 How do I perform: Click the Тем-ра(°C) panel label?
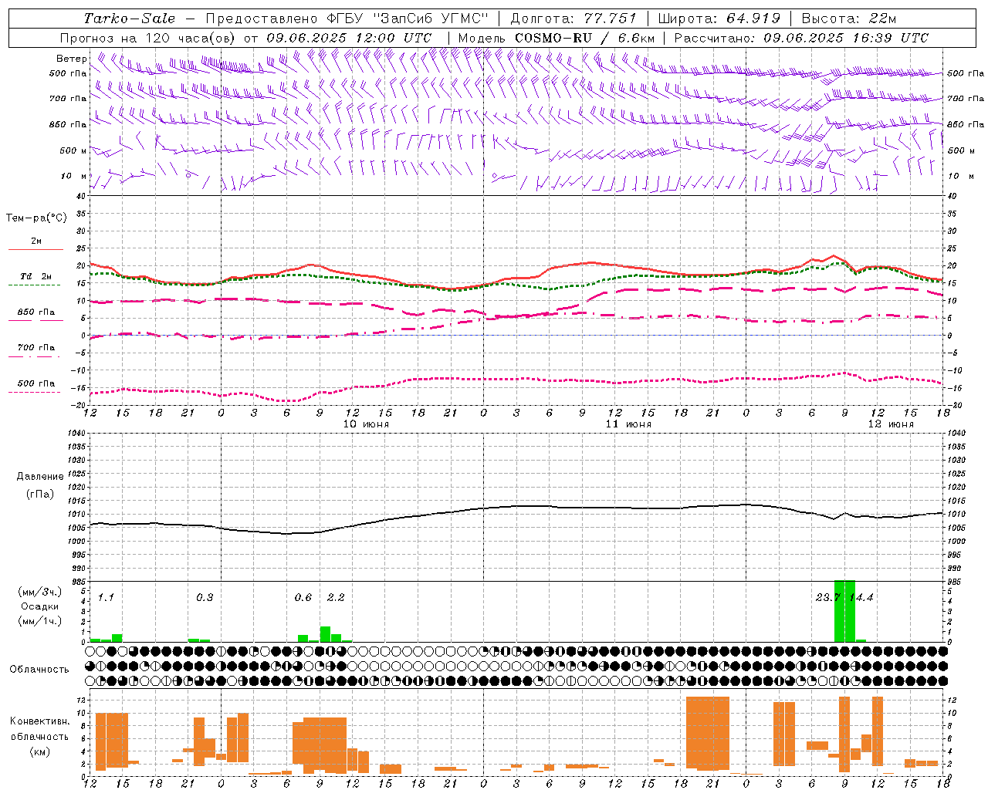pos(36,218)
